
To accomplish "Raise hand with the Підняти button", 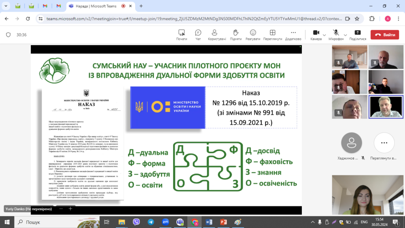I will pyautogui.click(x=236, y=34).
